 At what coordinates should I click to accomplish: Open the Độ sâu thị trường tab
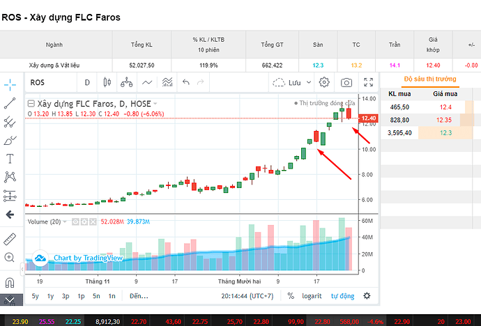coord(430,79)
